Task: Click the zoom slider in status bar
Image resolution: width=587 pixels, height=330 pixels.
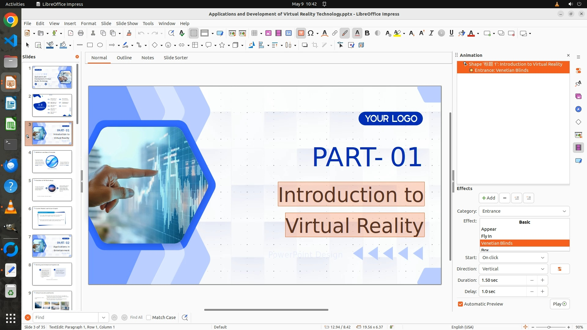Action: point(549,327)
